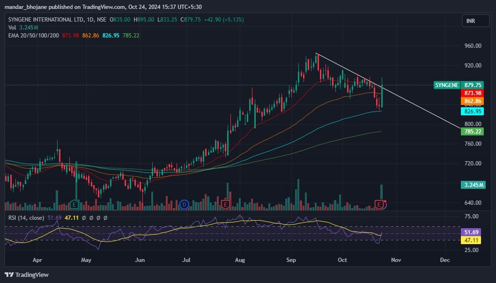Click the Jun label on time axis

pos(140,260)
